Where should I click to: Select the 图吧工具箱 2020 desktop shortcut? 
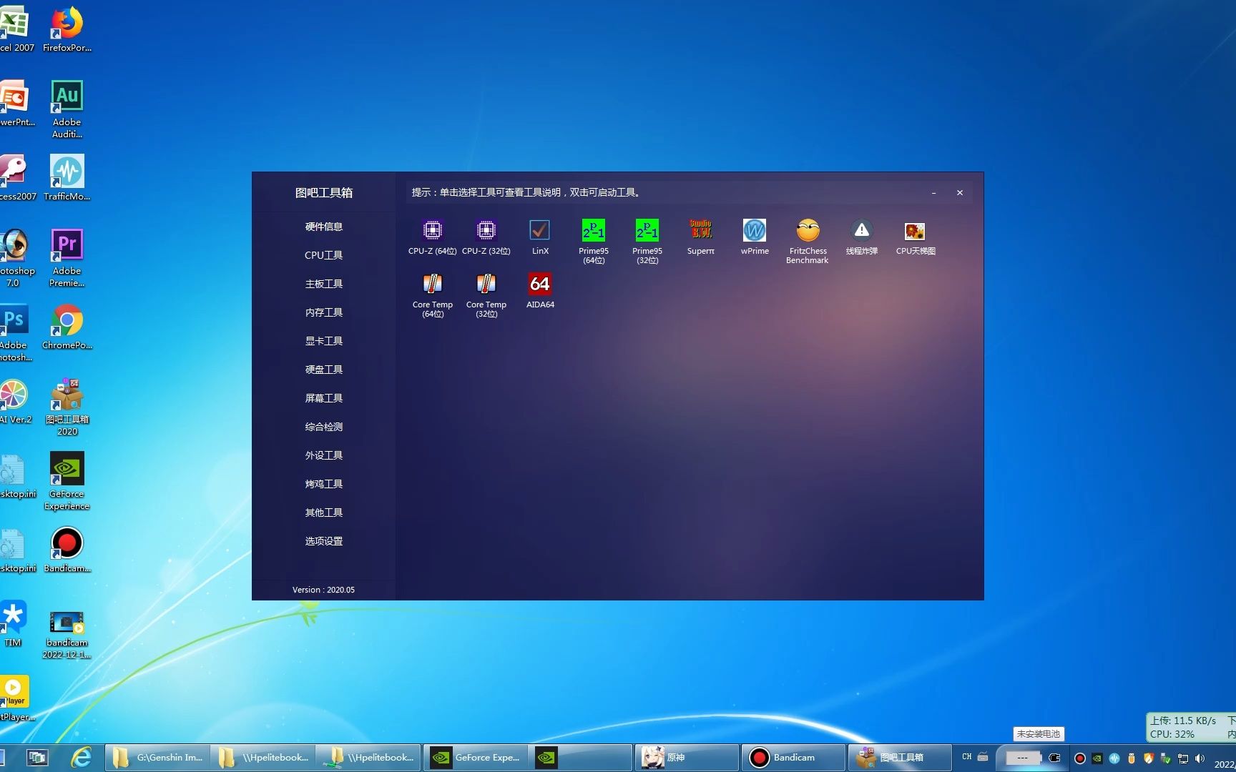(67, 406)
